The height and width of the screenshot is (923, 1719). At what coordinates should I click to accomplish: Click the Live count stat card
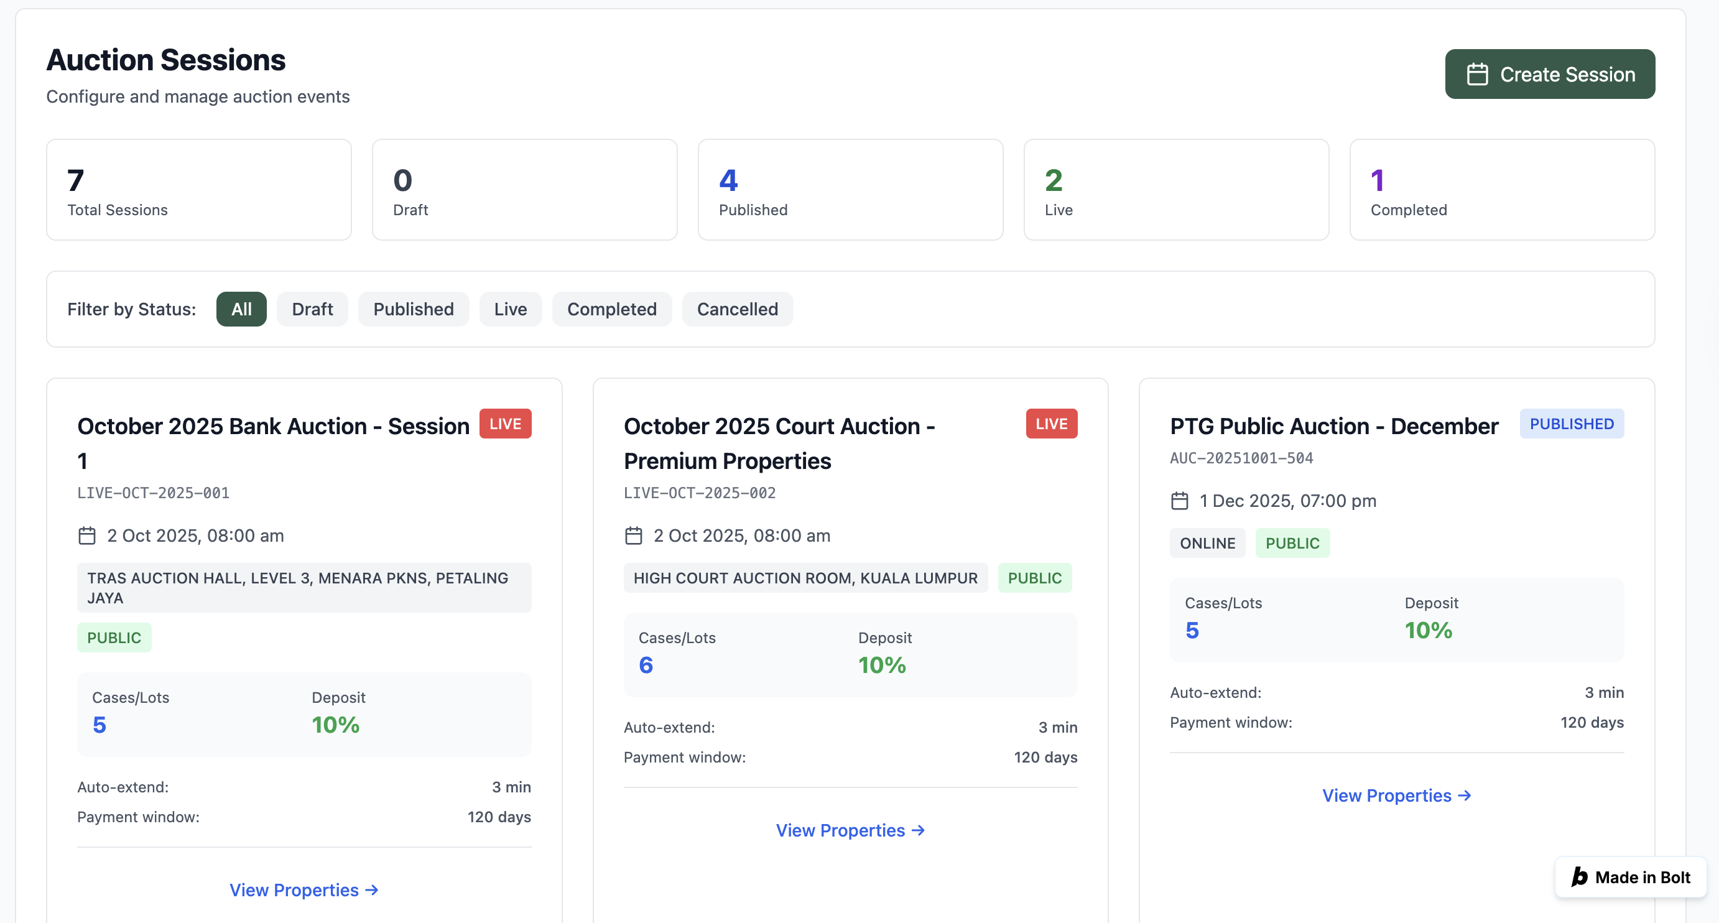(x=1176, y=190)
